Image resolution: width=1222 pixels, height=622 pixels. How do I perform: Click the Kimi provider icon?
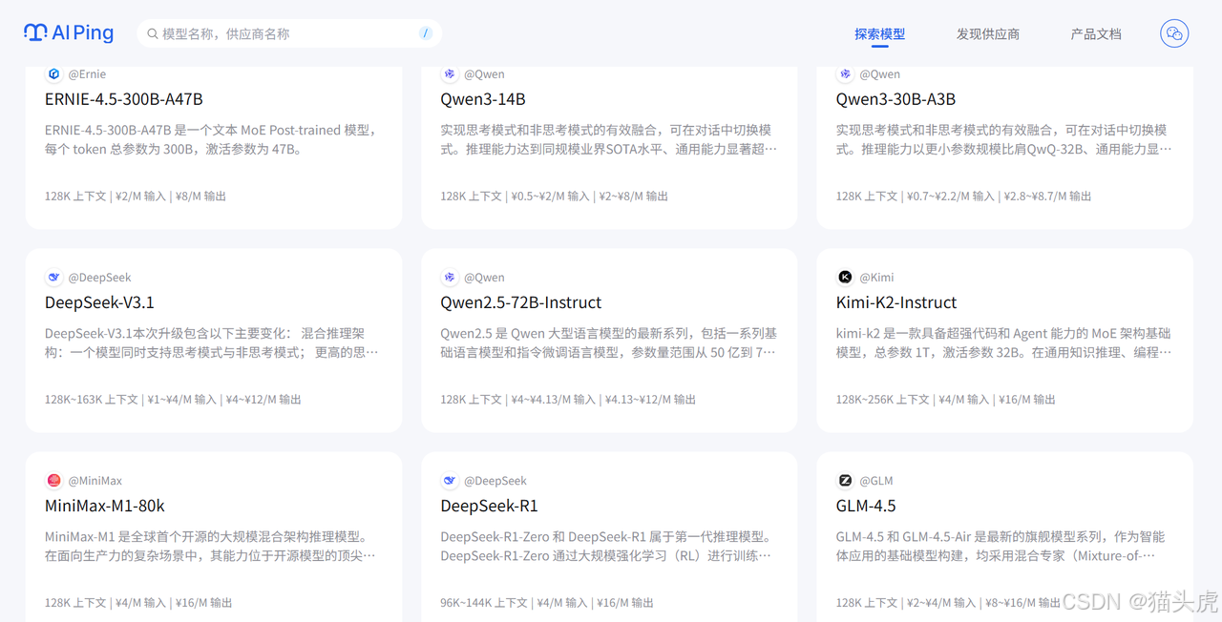click(x=845, y=278)
